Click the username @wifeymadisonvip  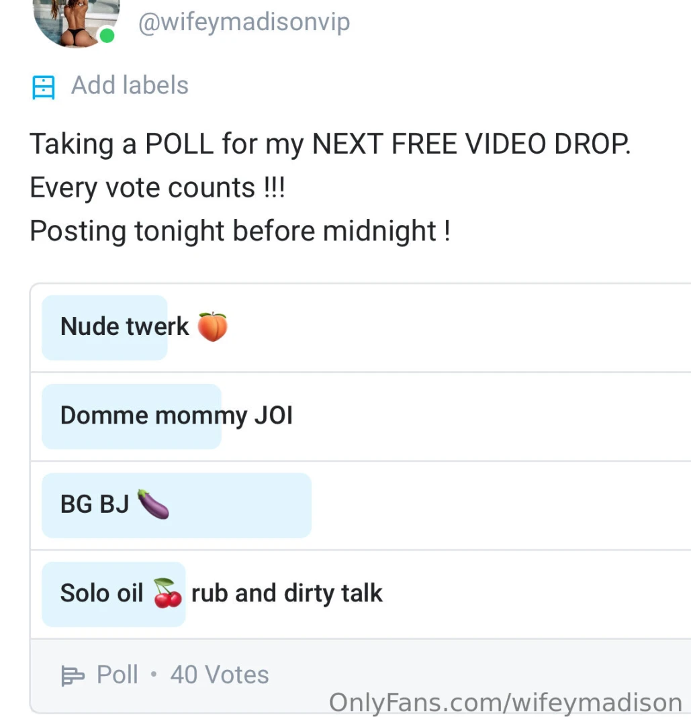pos(244,22)
